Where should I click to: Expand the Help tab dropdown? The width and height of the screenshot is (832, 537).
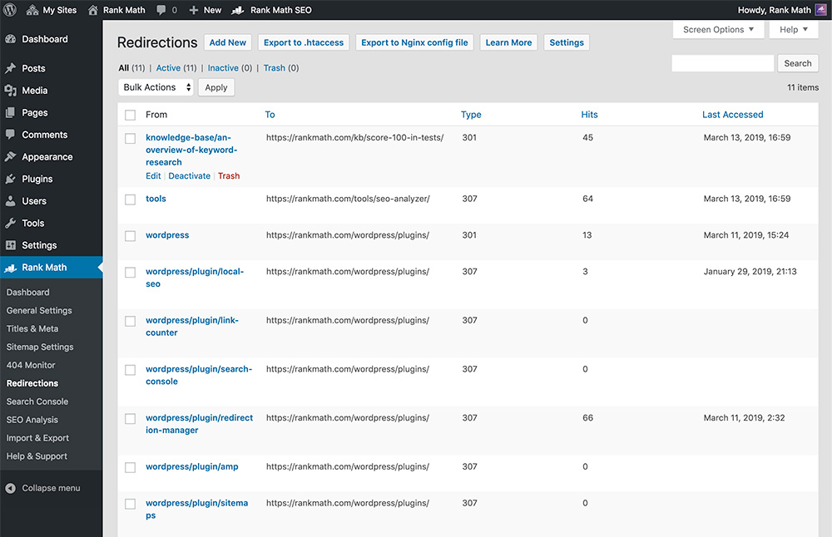(x=794, y=30)
